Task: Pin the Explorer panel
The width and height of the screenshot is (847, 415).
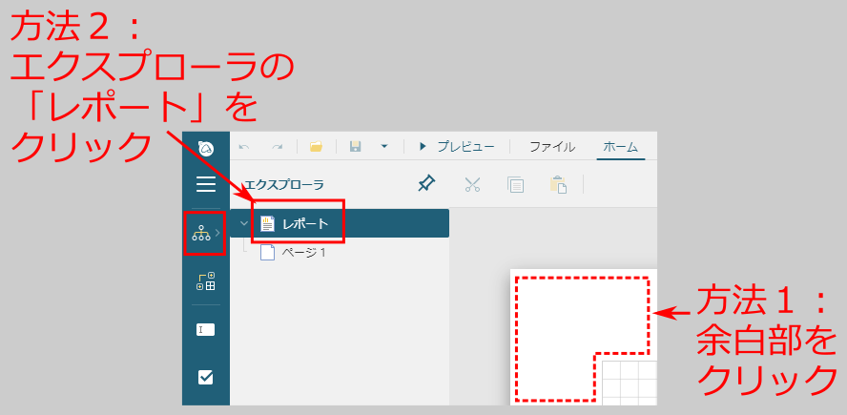Action: [x=426, y=184]
